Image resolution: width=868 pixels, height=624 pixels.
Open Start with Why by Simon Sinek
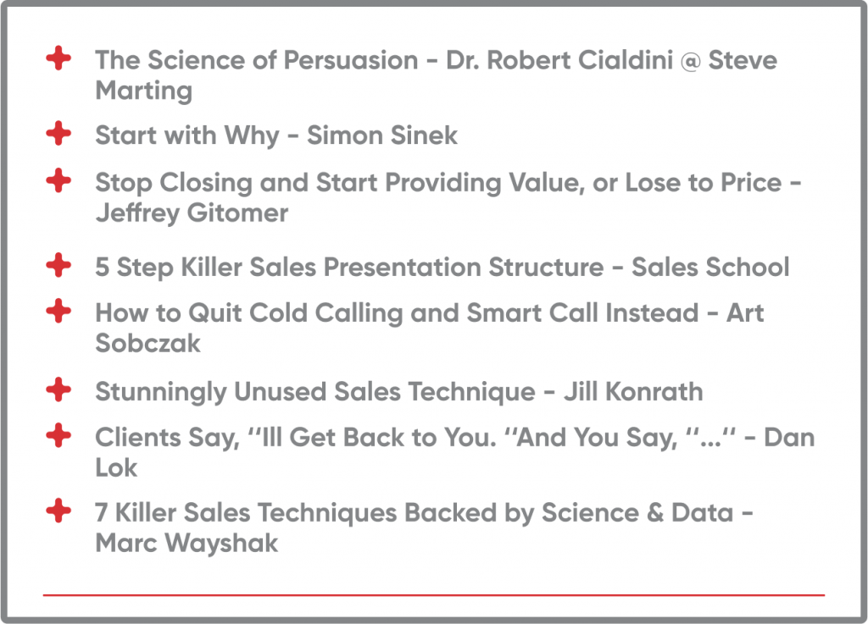[276, 135]
